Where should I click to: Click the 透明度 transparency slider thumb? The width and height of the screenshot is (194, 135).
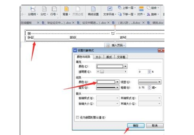pyautogui.click(x=102, y=72)
